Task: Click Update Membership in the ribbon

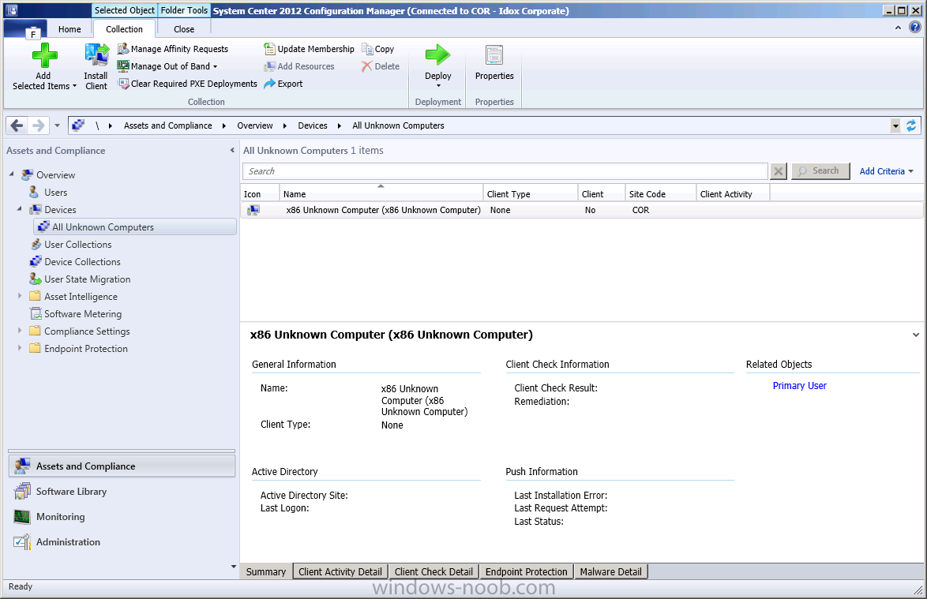Action: (309, 49)
